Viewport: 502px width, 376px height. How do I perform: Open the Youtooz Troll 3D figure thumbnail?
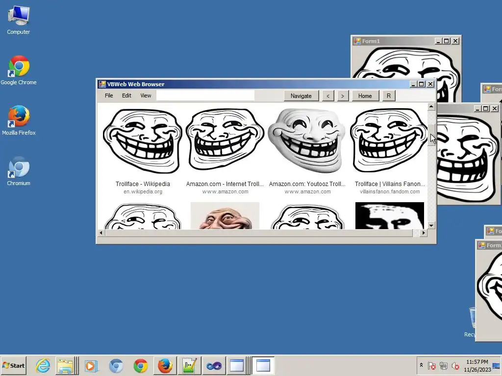tap(307, 141)
